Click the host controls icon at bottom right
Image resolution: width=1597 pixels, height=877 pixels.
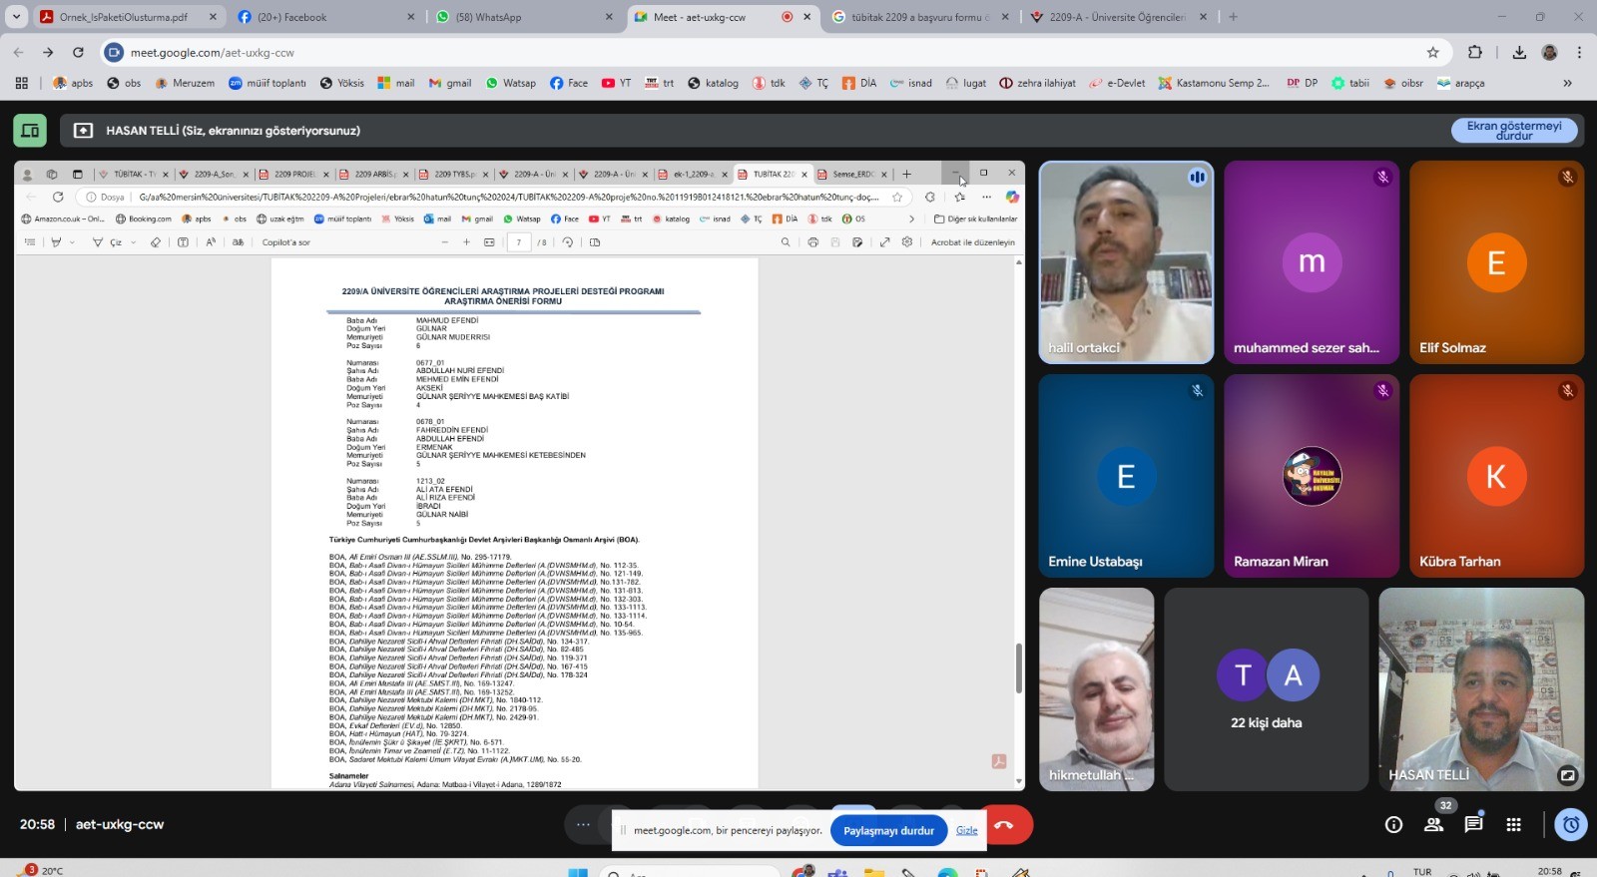[1570, 824]
